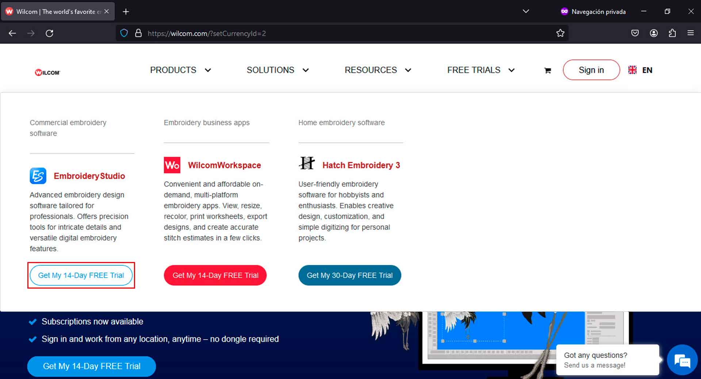
Task: Open the tracking protection shield icon
Action: (124, 33)
